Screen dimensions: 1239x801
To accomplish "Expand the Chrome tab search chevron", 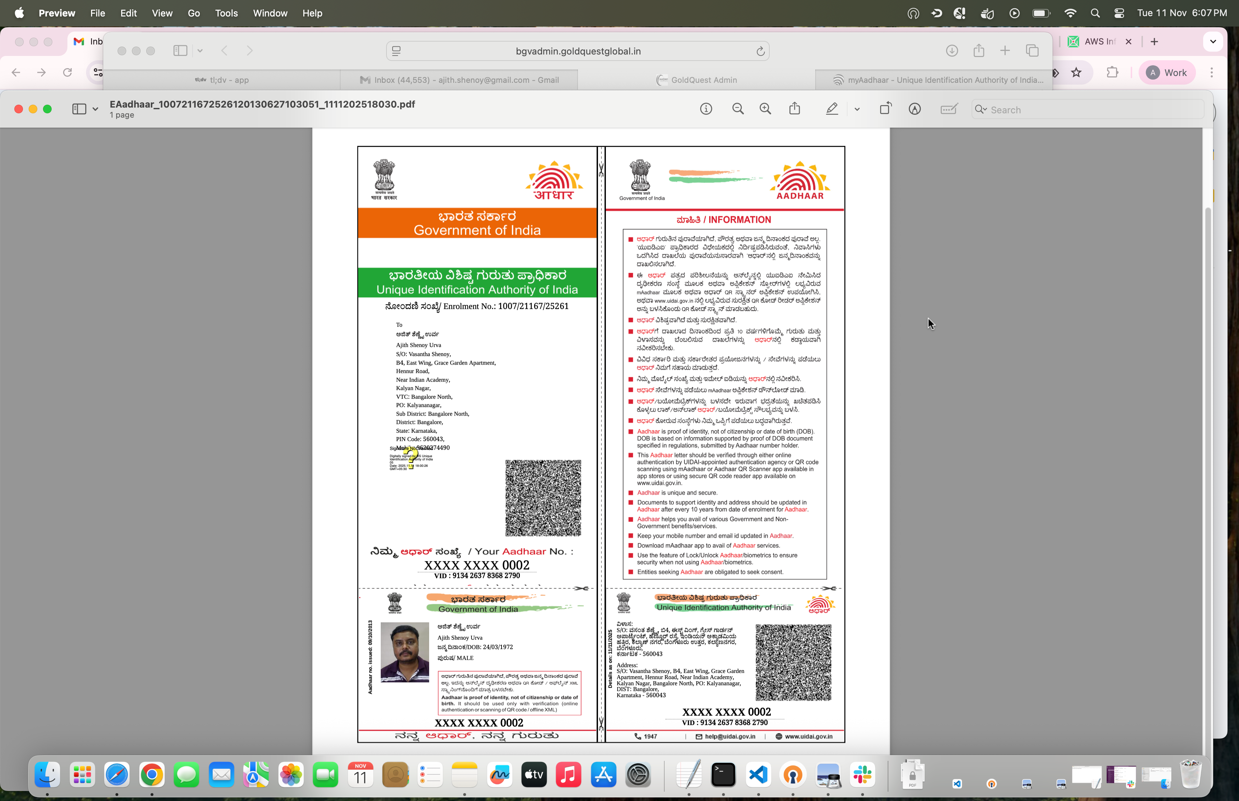I will click(x=1212, y=42).
